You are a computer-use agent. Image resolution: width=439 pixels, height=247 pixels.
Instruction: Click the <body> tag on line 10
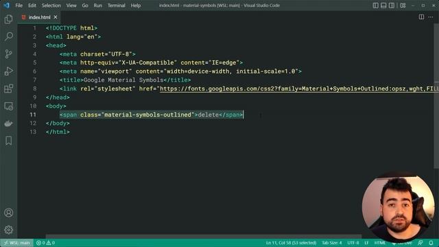coord(56,106)
